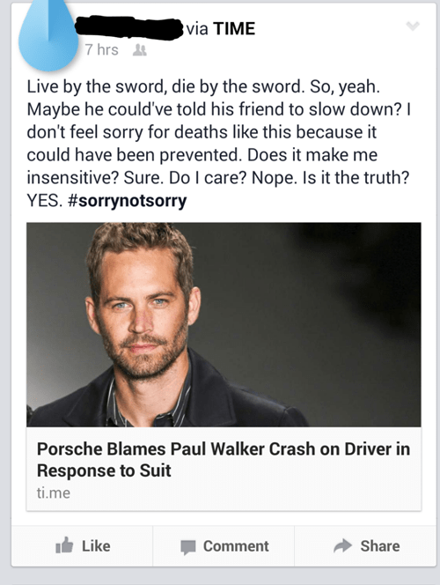Expand the post options chevron
Screen dimensions: 440x585
point(413,26)
